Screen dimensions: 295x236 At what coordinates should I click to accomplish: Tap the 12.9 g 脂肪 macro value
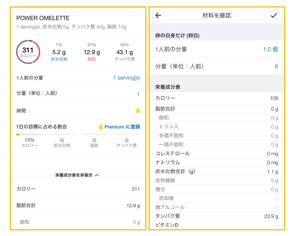click(x=92, y=52)
